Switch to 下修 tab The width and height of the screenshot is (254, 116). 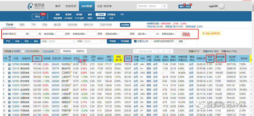(33, 25)
